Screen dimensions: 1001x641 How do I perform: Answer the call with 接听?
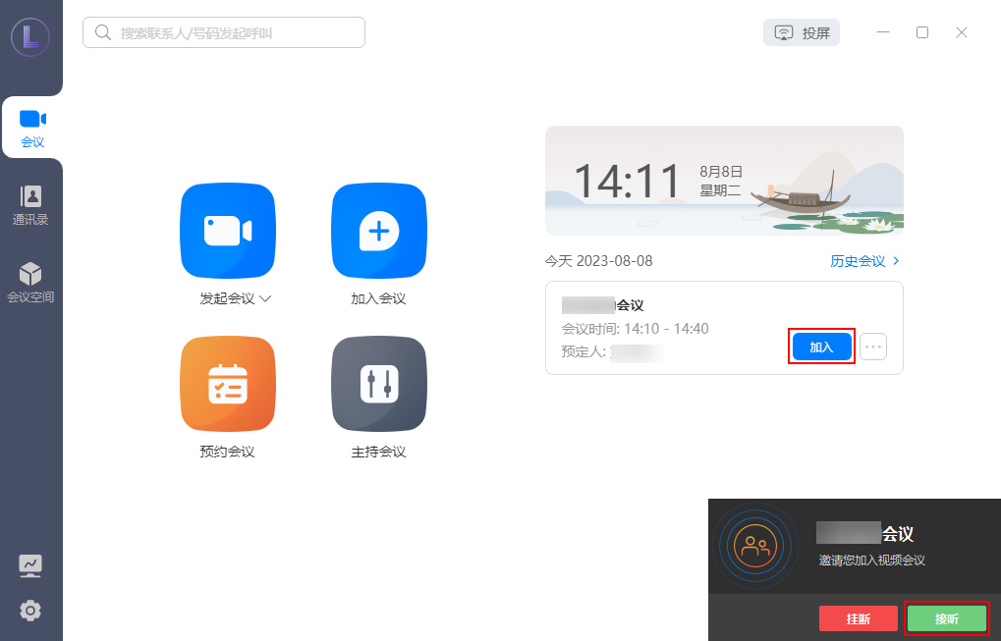[945, 618]
